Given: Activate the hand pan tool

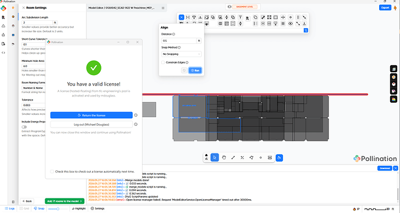Looking at the screenshot, I should click(x=224, y=158).
